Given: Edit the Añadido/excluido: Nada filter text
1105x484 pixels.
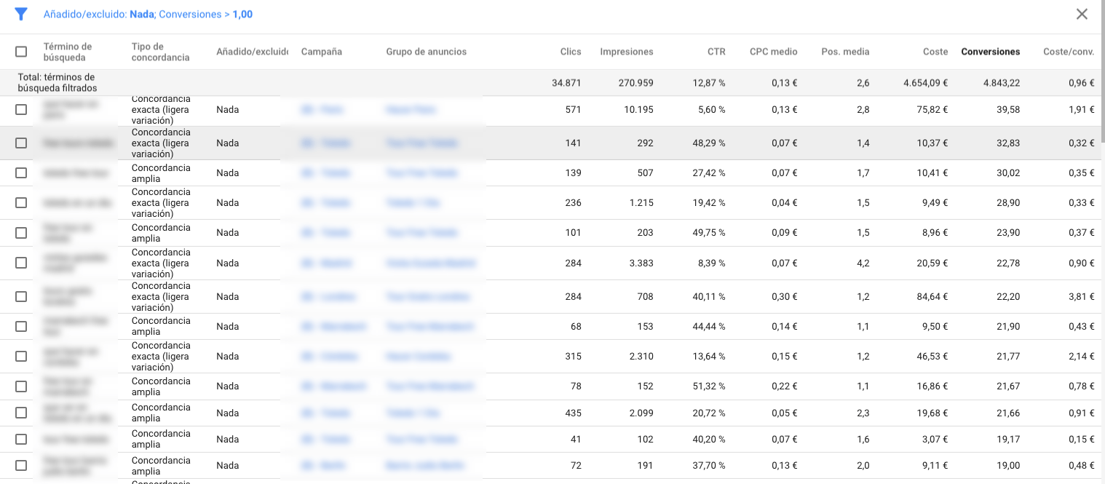Looking at the screenshot, I should [x=98, y=15].
